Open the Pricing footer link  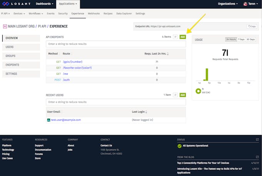click(6, 154)
